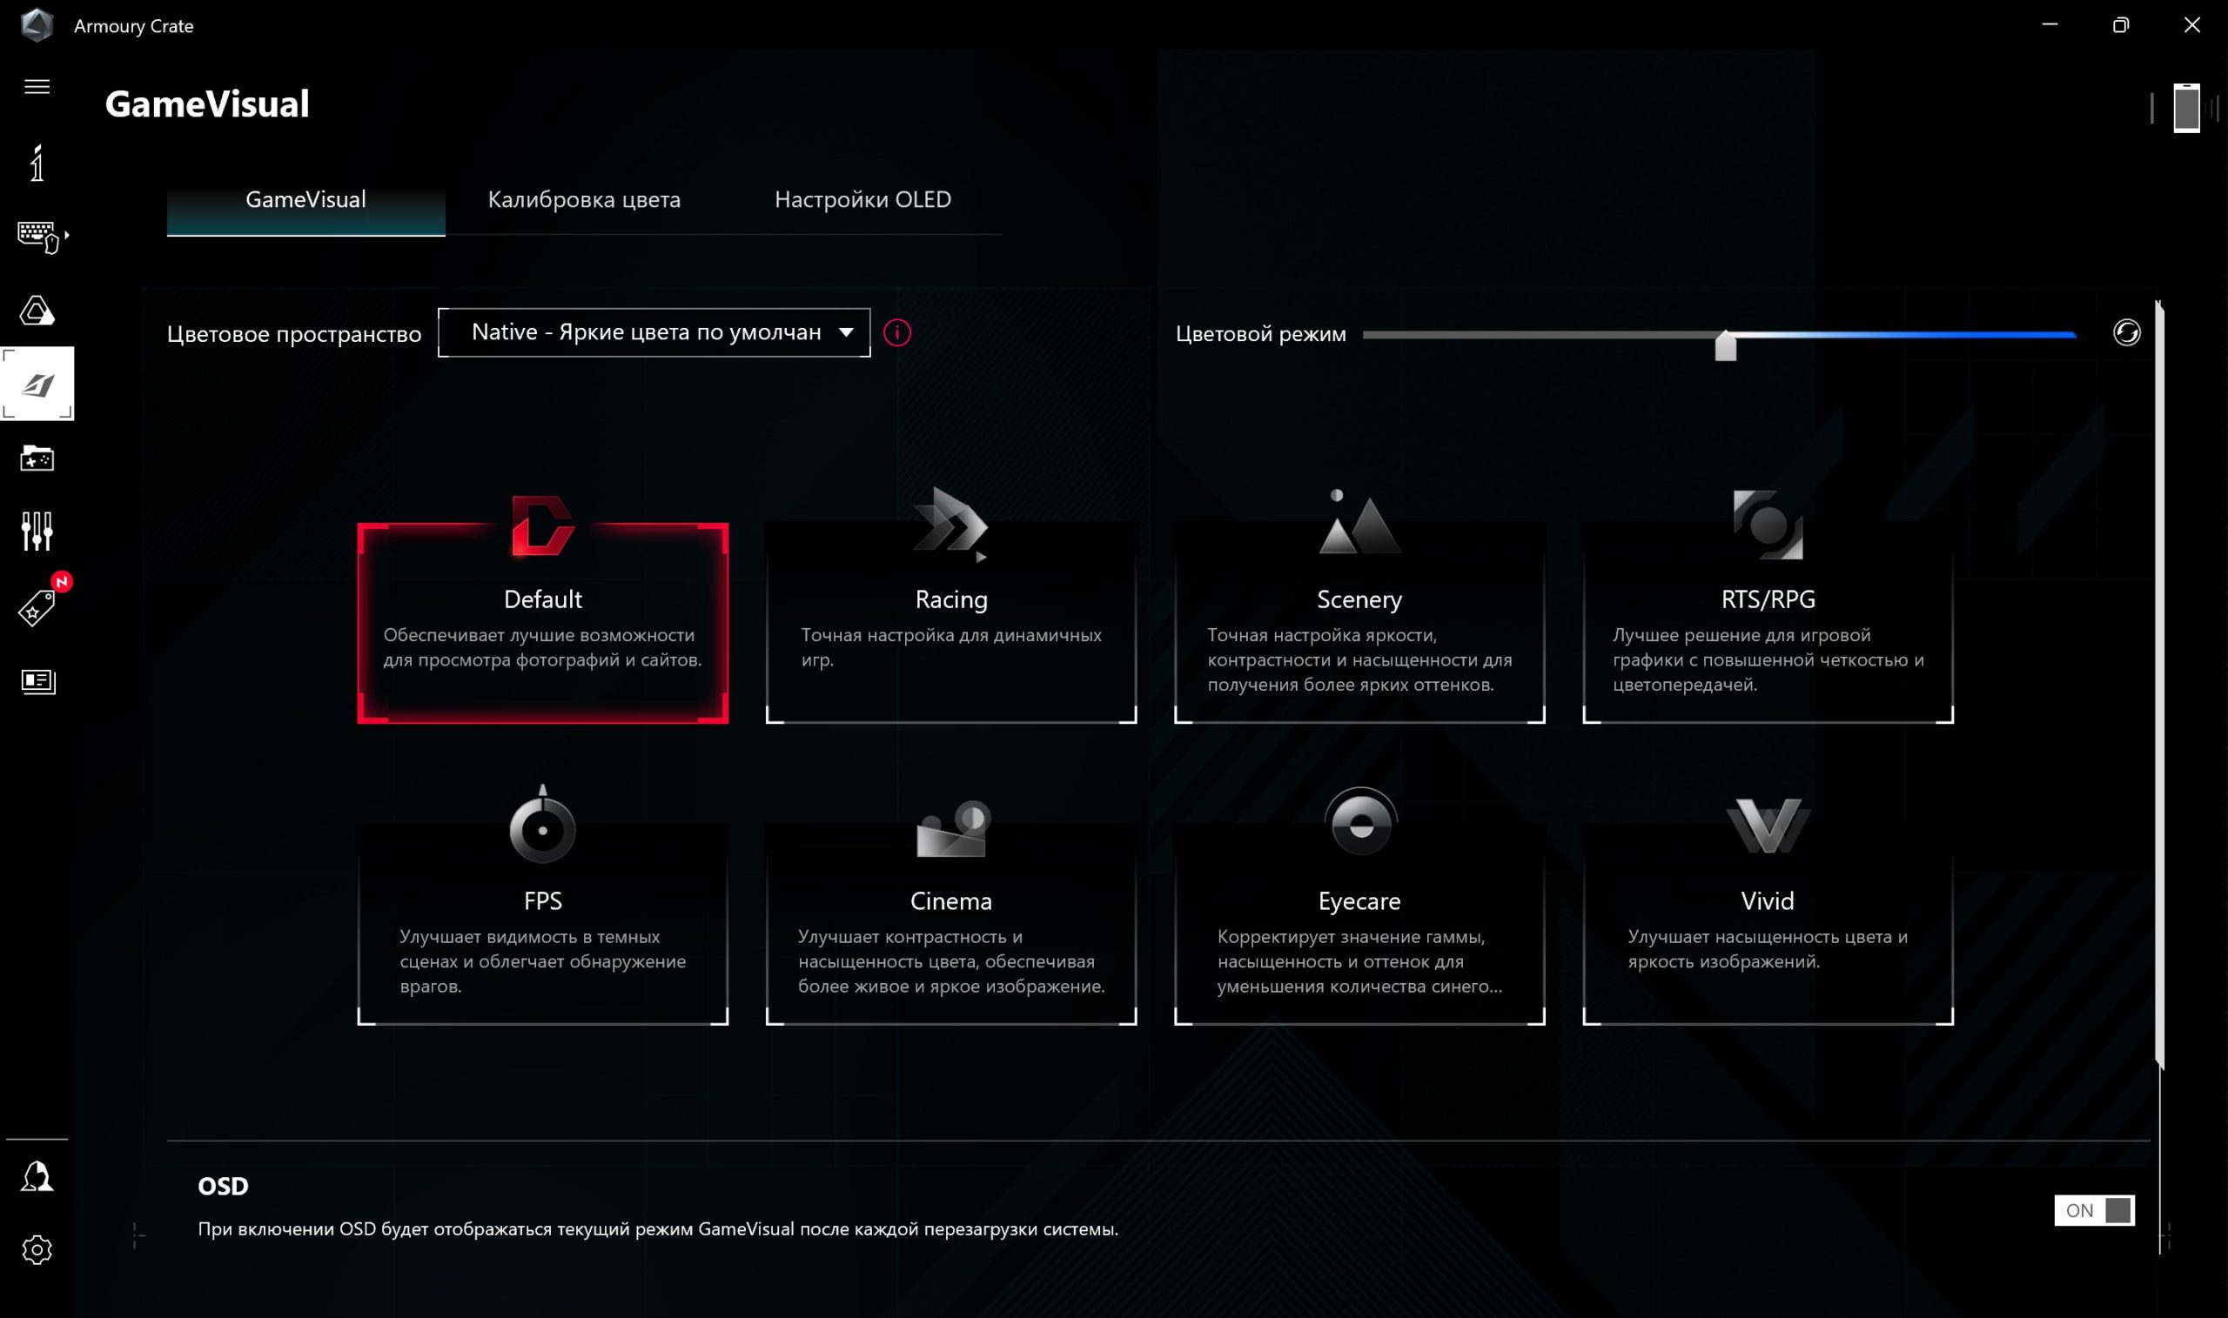Image resolution: width=2228 pixels, height=1318 pixels.
Task: Toggle the OSD ON switch
Action: tap(2094, 1209)
